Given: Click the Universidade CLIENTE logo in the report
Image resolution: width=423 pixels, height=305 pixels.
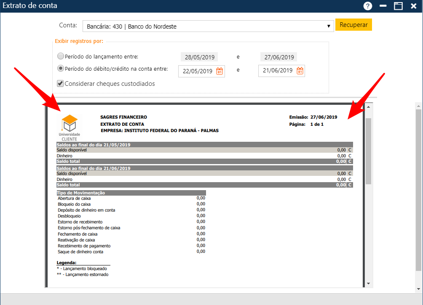Looking at the screenshot, I should pyautogui.click(x=70, y=124).
